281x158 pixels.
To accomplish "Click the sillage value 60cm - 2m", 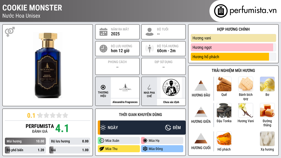I will coord(166,51).
